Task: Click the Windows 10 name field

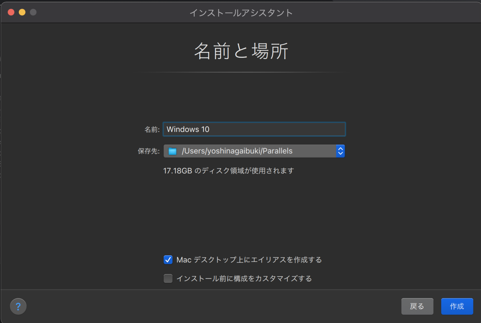Action: click(254, 129)
